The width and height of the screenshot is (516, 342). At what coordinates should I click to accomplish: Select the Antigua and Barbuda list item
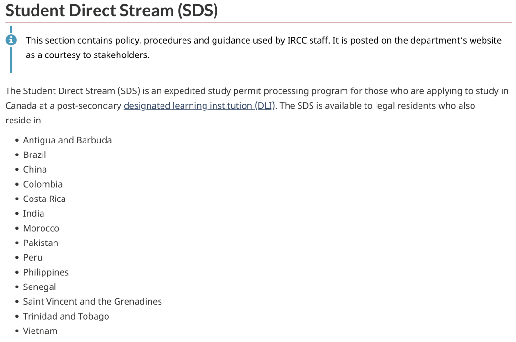pos(67,140)
